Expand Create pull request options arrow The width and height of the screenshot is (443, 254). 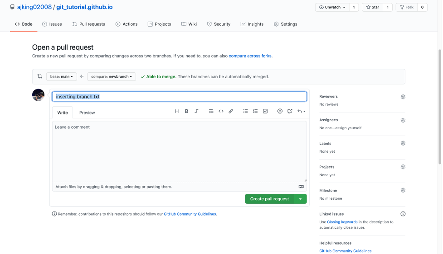pos(301,199)
